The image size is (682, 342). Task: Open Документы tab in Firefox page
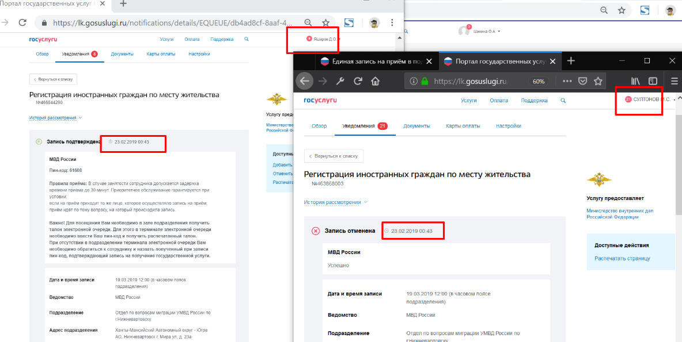tap(416, 126)
